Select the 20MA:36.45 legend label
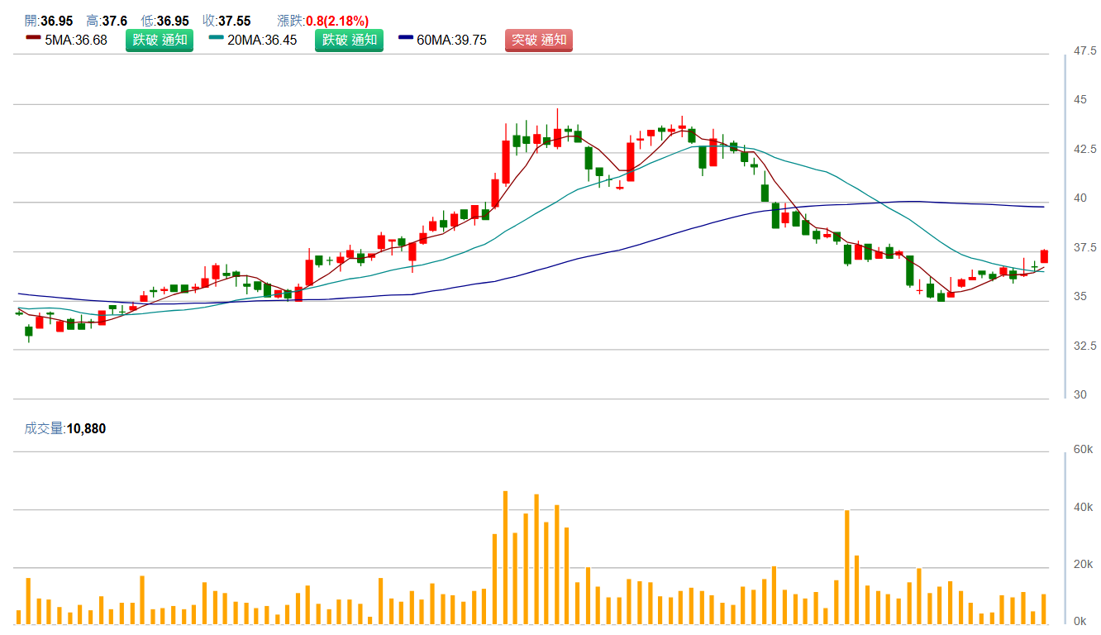The width and height of the screenshot is (1101, 635). coord(262,40)
